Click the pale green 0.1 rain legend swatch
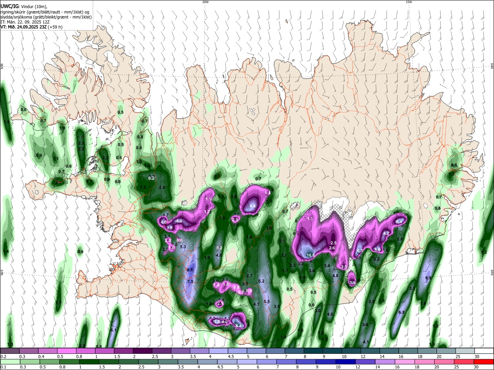 [x=10, y=362]
